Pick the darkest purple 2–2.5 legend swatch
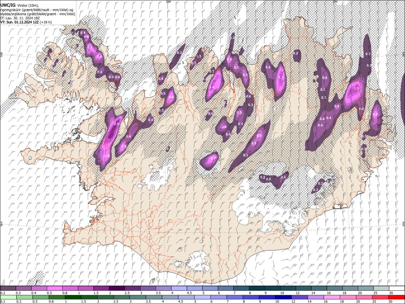405x304 pixels. point(116,288)
